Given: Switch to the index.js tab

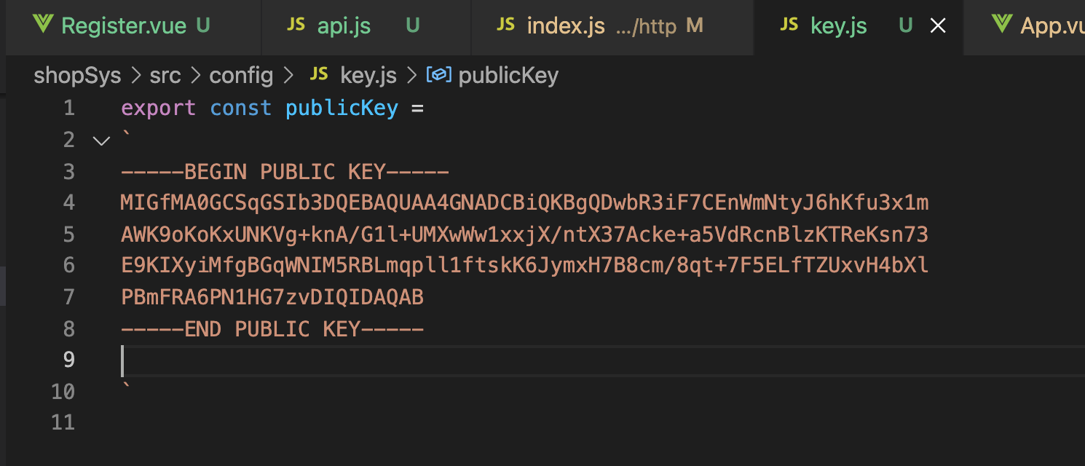Looking at the screenshot, I should [565, 25].
